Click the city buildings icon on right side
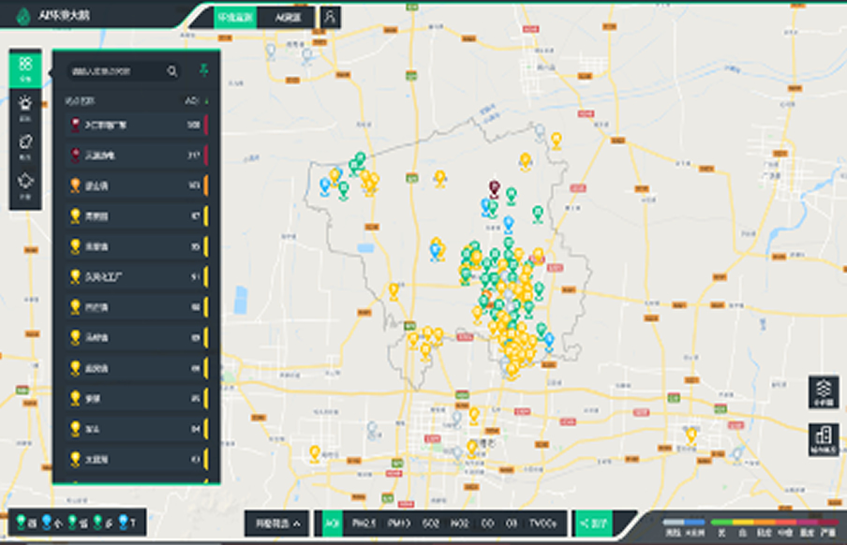Screen dimensions: 847x545 [823, 438]
